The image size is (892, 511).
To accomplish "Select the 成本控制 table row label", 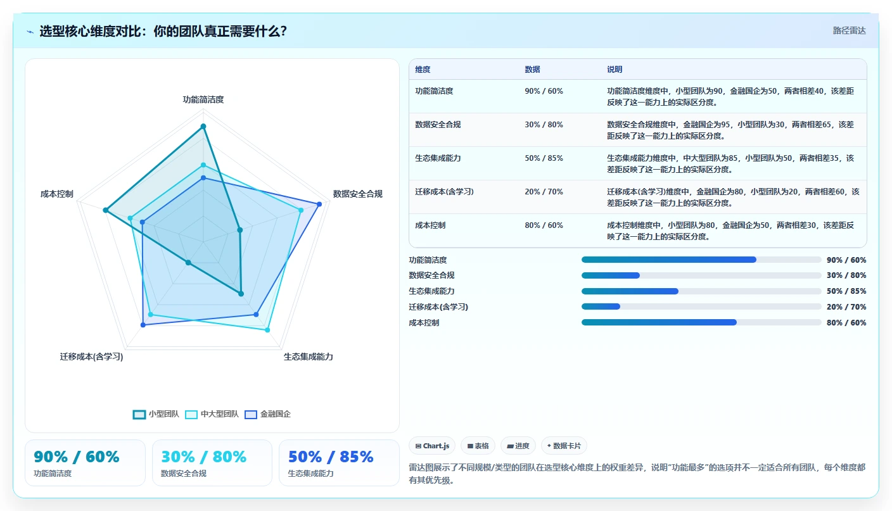I will 430,225.
